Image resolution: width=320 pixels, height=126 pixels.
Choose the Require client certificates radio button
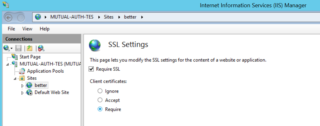pyautogui.click(x=100, y=109)
